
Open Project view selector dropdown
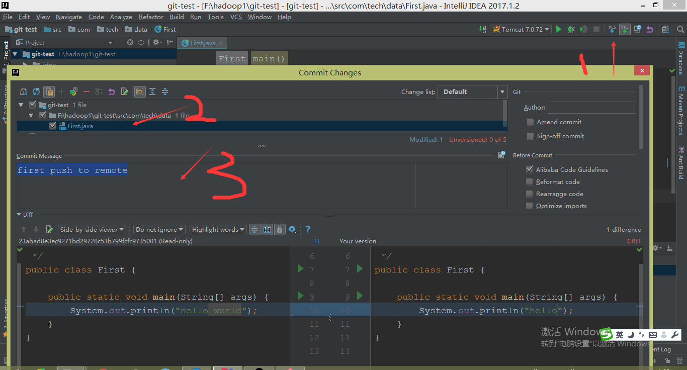110,43
